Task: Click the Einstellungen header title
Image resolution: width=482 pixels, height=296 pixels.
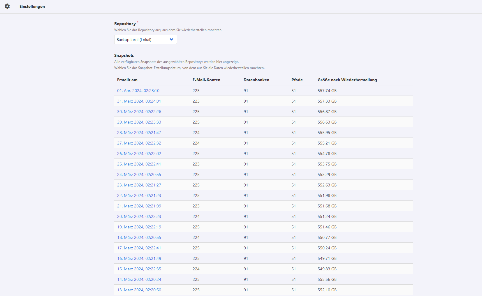Action: [32, 6]
